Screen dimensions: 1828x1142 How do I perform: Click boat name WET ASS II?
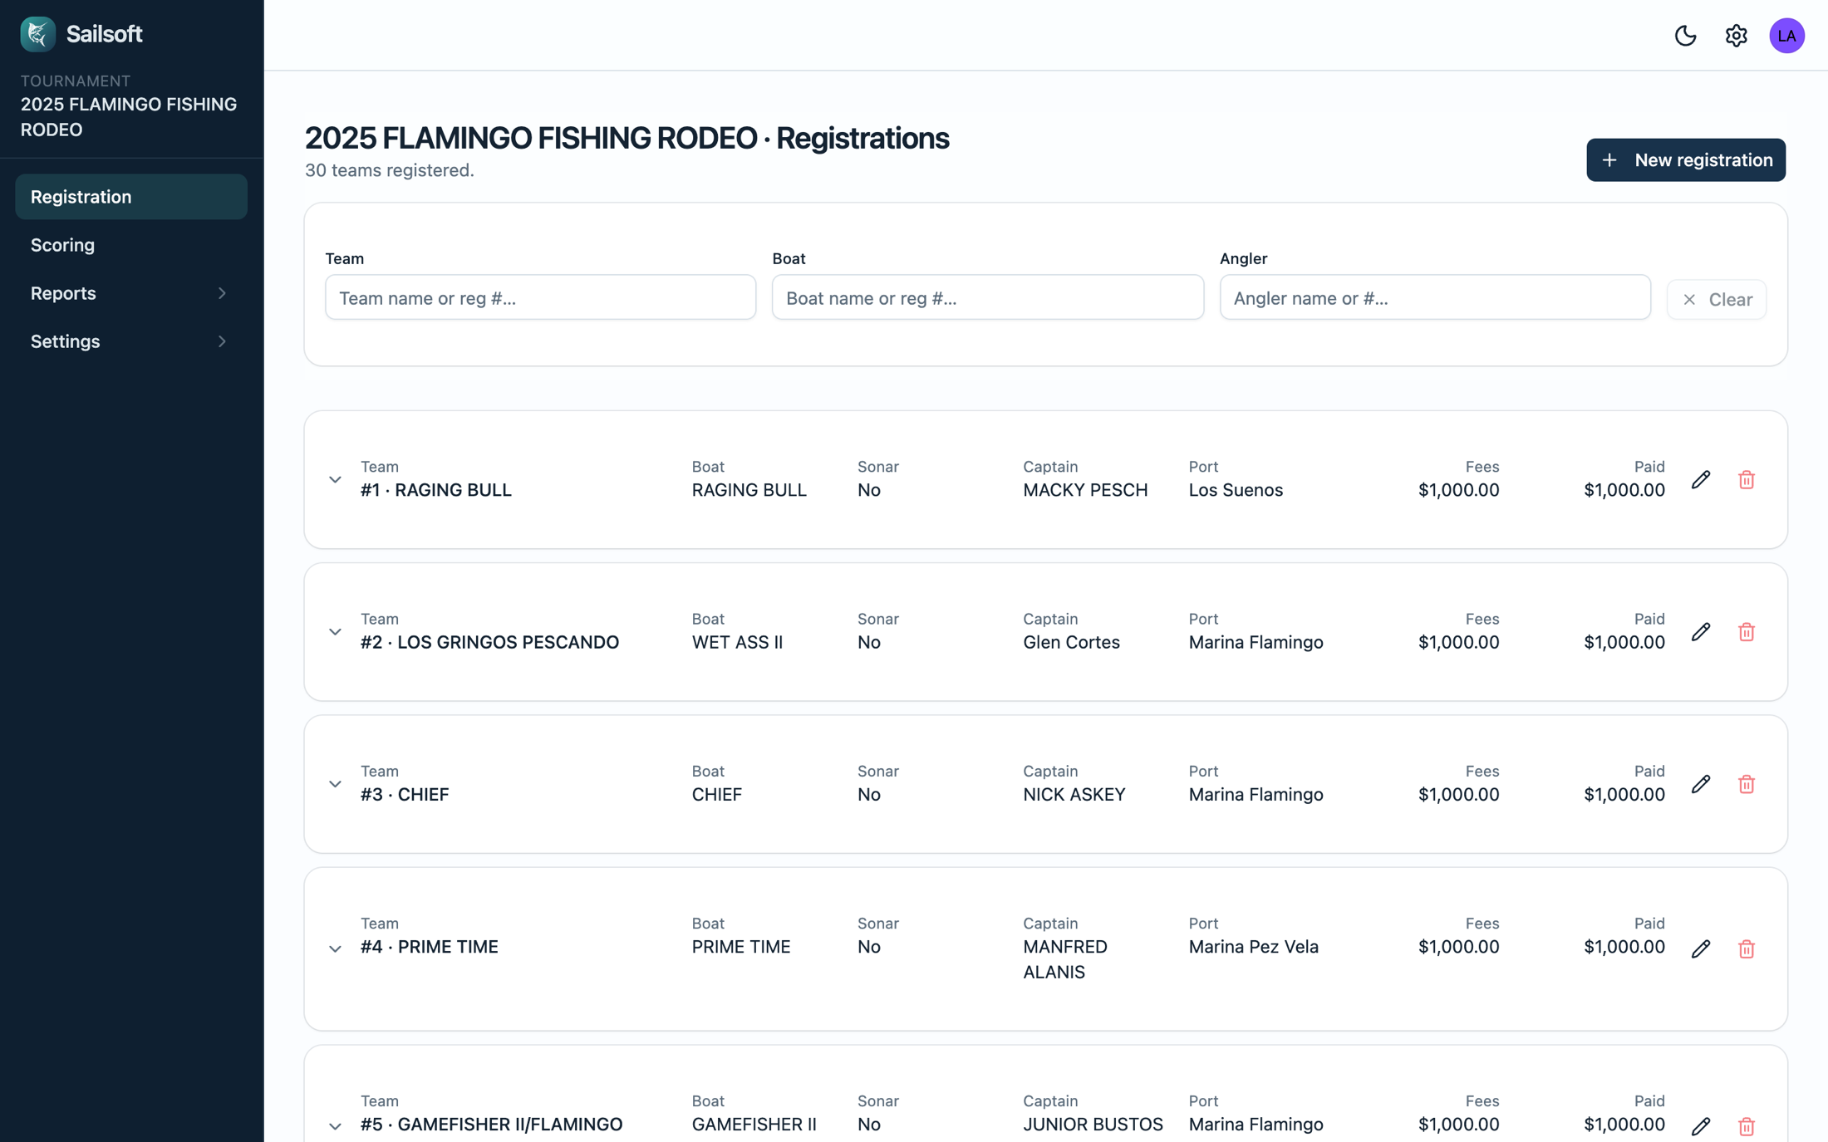737,642
